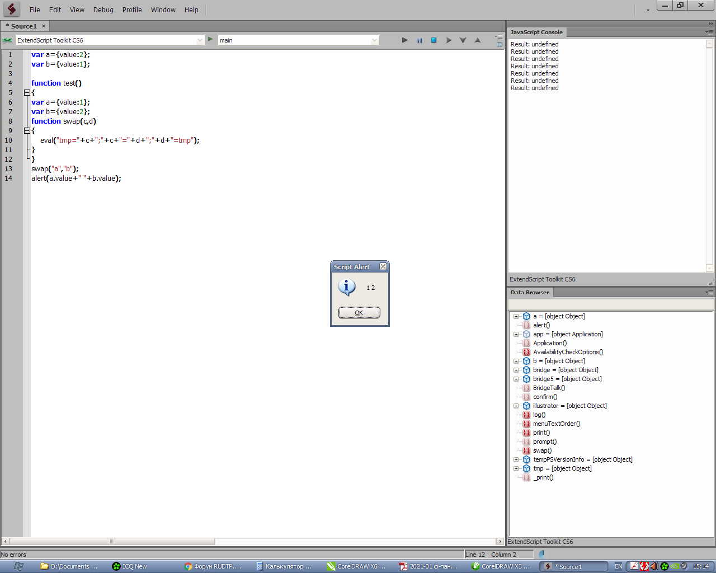Close the Source1 document tab
The width and height of the screenshot is (716, 573).
(x=44, y=26)
